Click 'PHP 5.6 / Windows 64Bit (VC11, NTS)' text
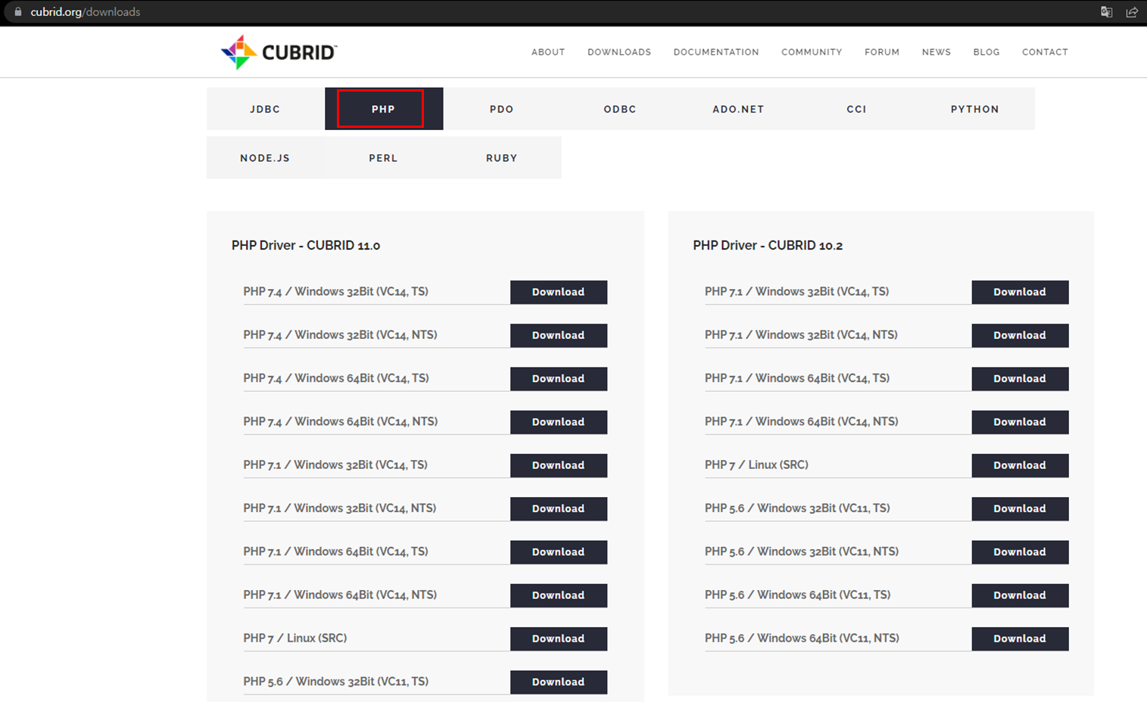The width and height of the screenshot is (1147, 702). point(802,638)
